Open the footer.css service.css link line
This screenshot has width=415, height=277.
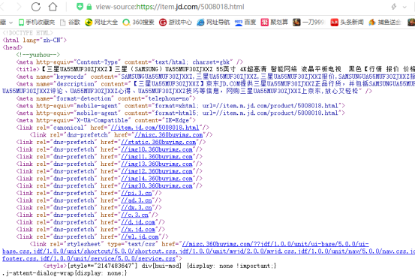[x=89, y=258]
